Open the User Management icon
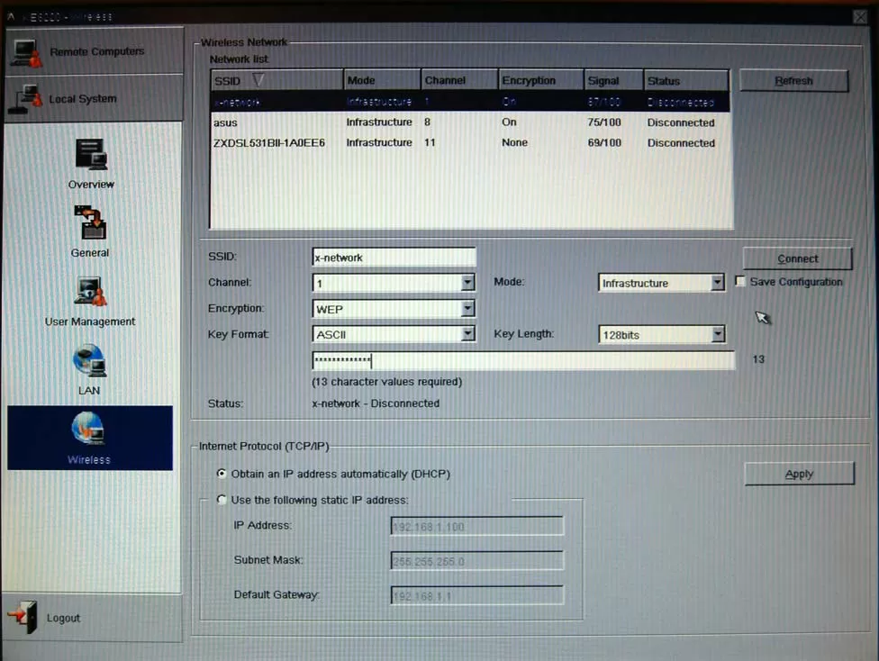Viewport: 879px width, 661px height. pos(91,292)
